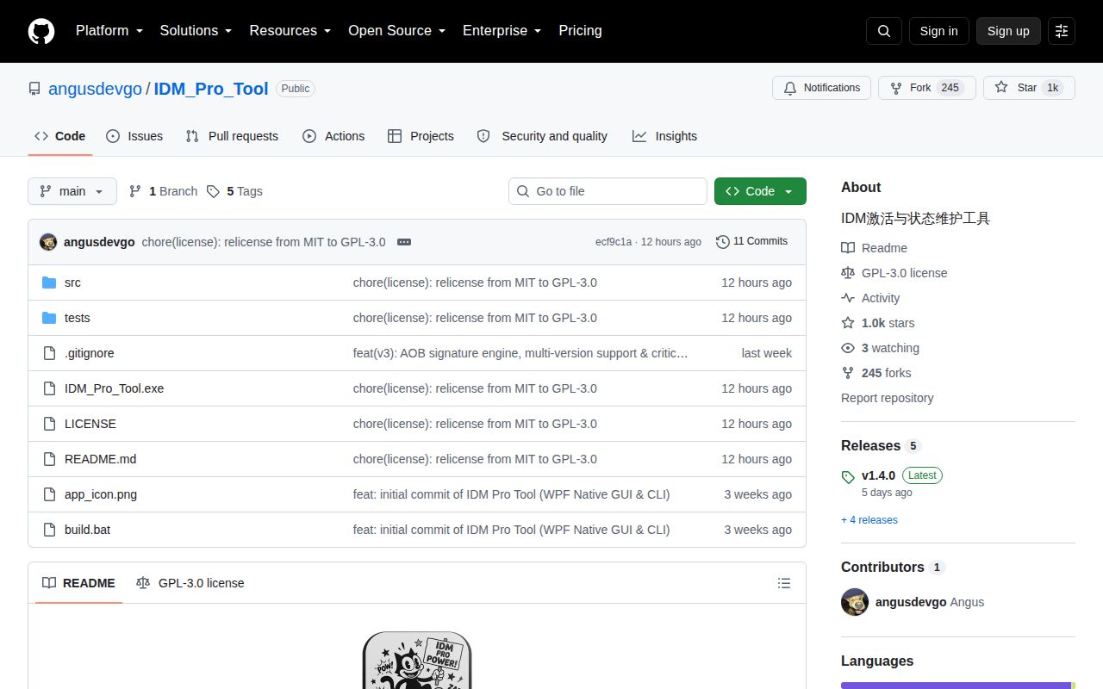1103x689 pixels.
Task: Open the 5 Tags link
Action: click(x=234, y=191)
